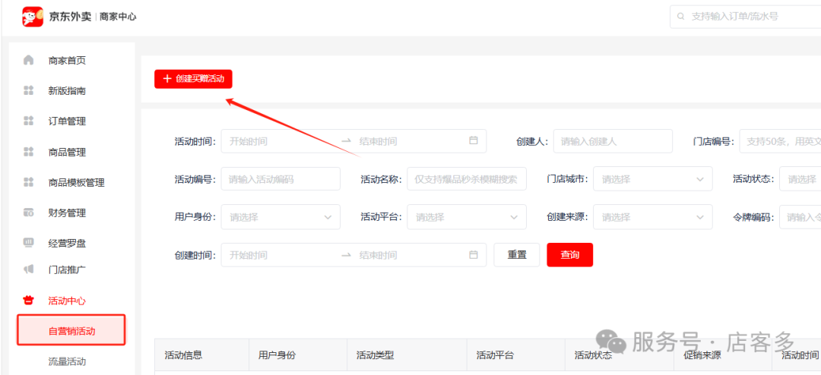
Task: Click the 创建买赠活动 button
Action: 193,79
